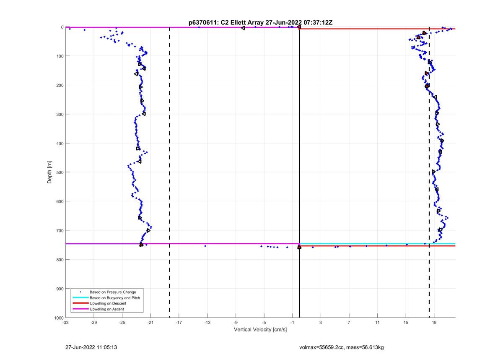Click the 'Based on Pressure Change' legend entry

coord(113,292)
